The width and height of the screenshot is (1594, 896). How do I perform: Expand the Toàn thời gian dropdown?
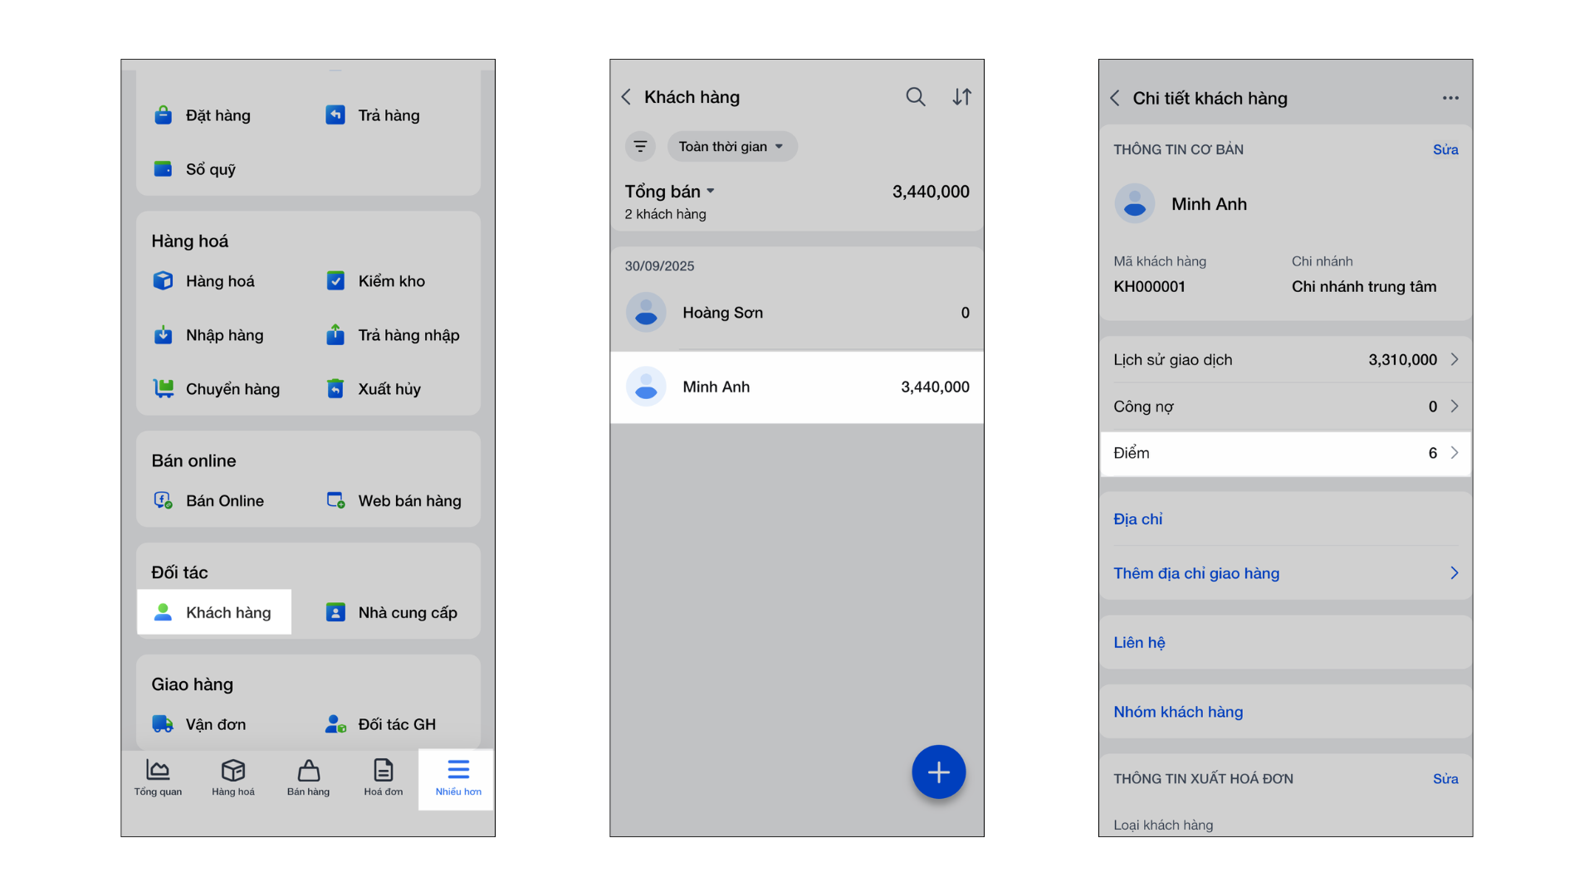(x=731, y=147)
